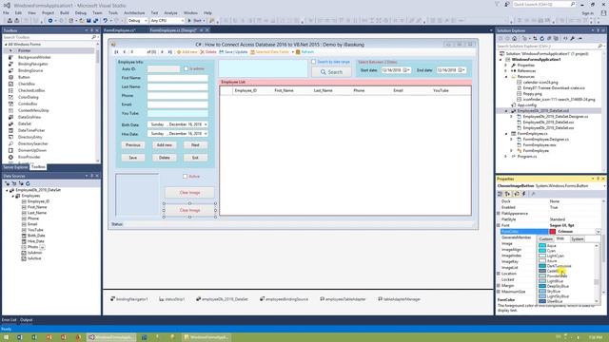609x342 pixels.
Task: Select Program.cs in Solution Explorer
Action: (x=527, y=157)
